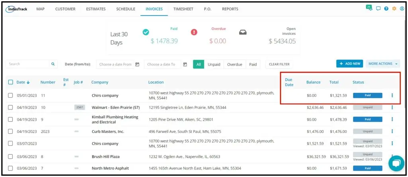Image resolution: width=408 pixels, height=177 pixels.
Task: Open the live chat bubble widget
Action: 396,163
